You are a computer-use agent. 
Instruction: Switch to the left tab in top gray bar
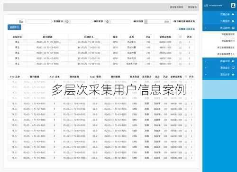(x=176, y=7)
